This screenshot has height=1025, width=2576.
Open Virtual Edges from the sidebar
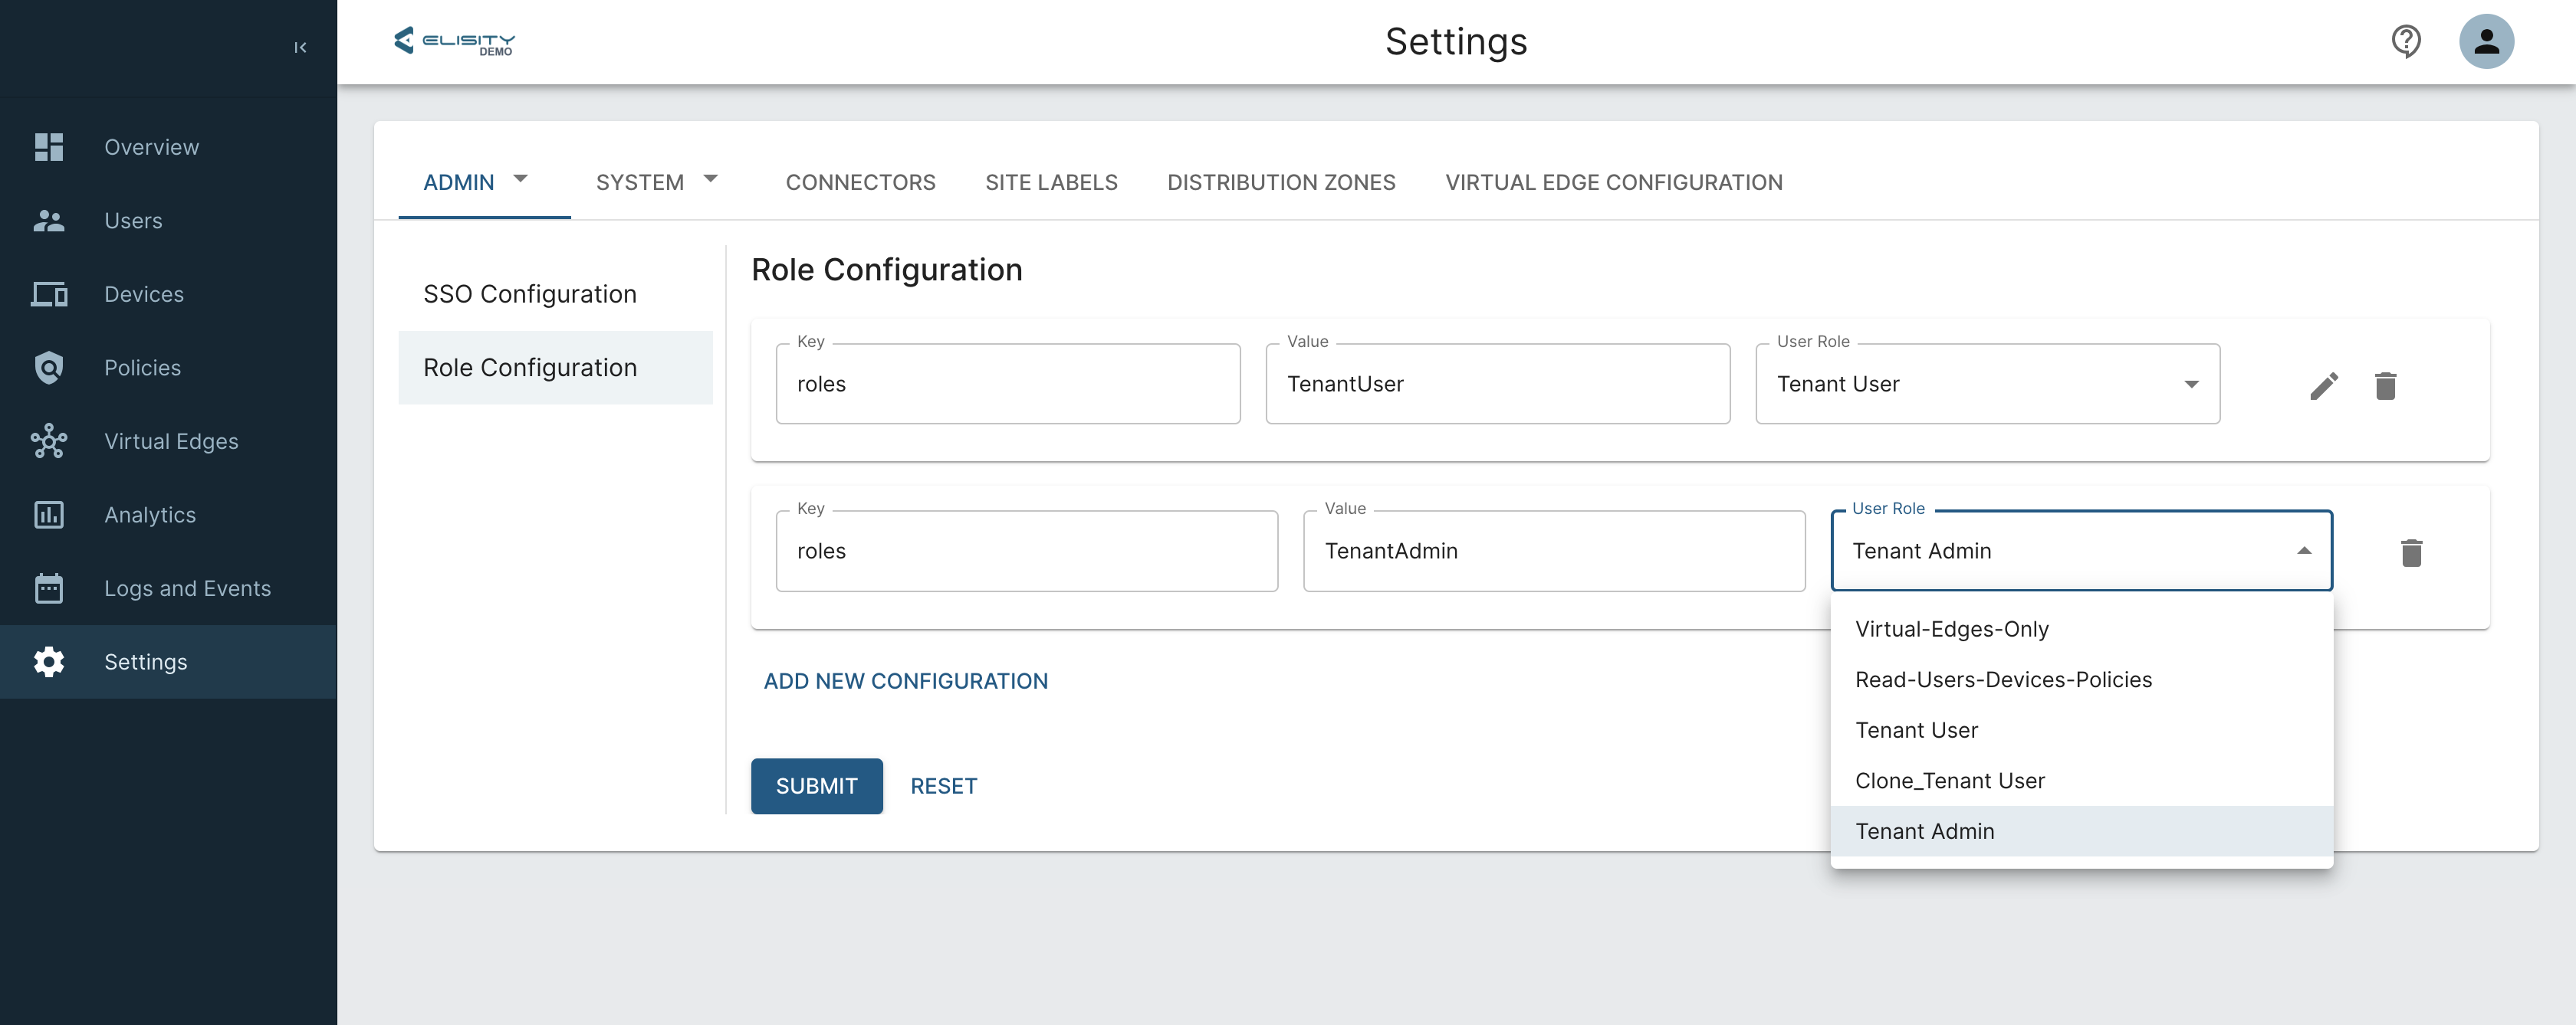(x=171, y=441)
